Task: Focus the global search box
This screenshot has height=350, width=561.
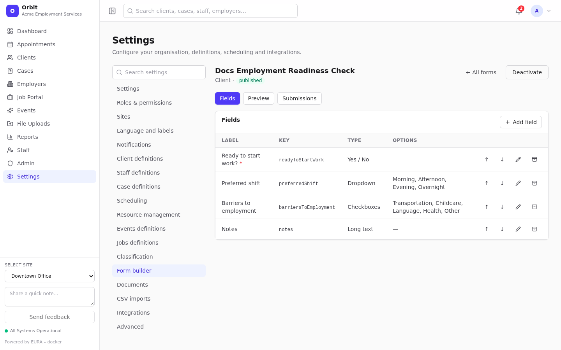Action: click(x=210, y=11)
